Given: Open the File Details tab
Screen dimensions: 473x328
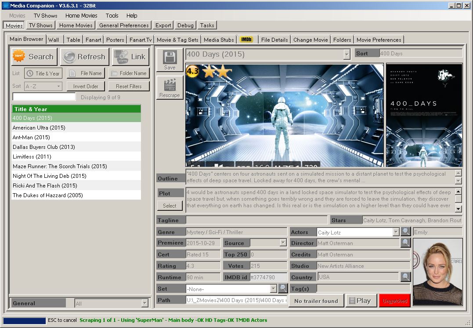Looking at the screenshot, I should pyautogui.click(x=274, y=40).
